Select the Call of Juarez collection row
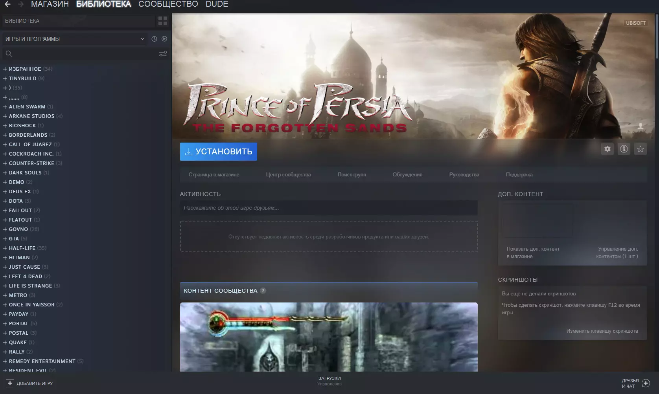 (86, 145)
